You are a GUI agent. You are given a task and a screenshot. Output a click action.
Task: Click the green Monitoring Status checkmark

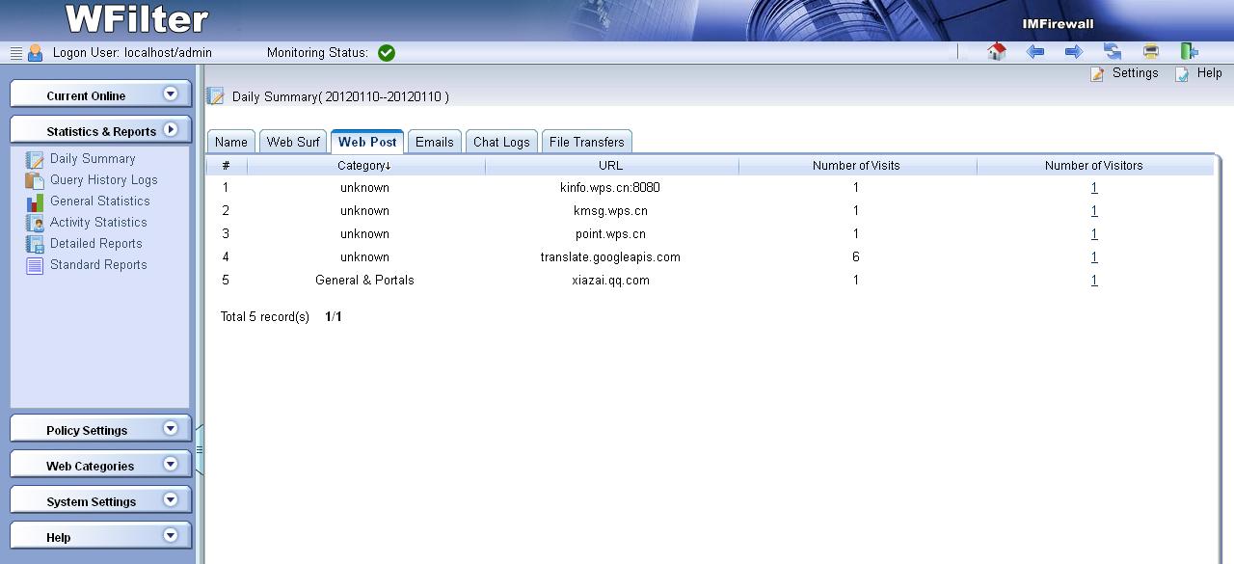387,53
